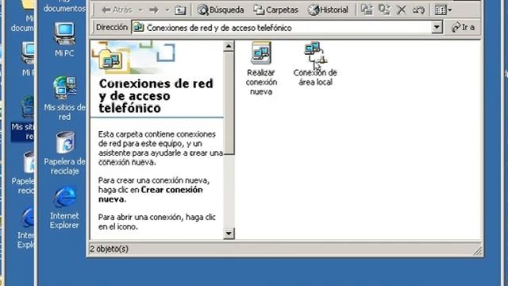Select the fully visible Mis sitios de red desktop icon

click(x=64, y=99)
